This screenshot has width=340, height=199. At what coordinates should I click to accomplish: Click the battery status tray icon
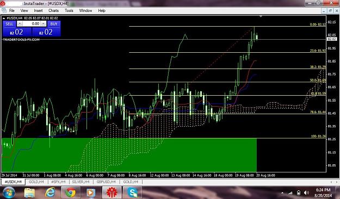tap(299, 192)
